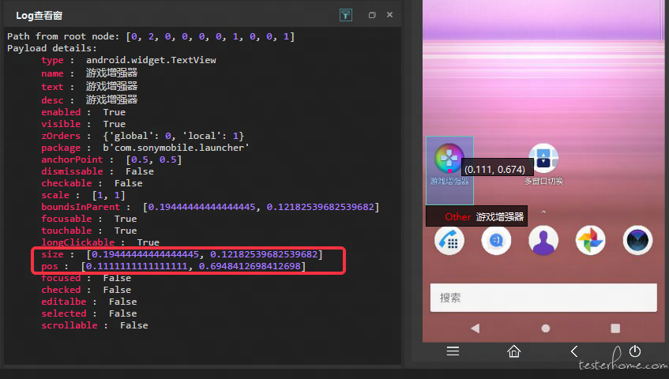Click the 'name' row in payload
The height and width of the screenshot is (379, 669).
[x=89, y=73]
